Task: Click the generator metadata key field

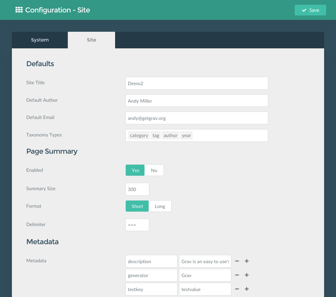Action: point(152,275)
